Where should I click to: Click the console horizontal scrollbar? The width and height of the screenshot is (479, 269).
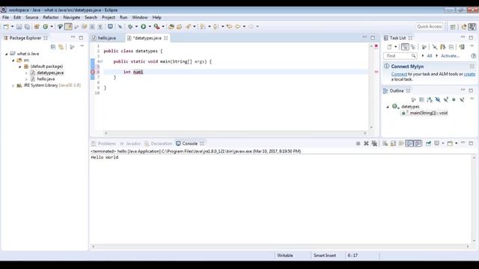click(x=280, y=247)
